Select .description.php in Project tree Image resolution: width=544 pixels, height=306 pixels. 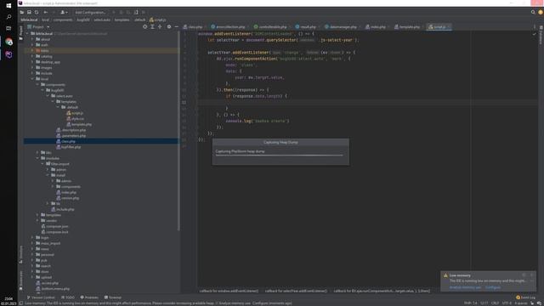tap(71, 130)
